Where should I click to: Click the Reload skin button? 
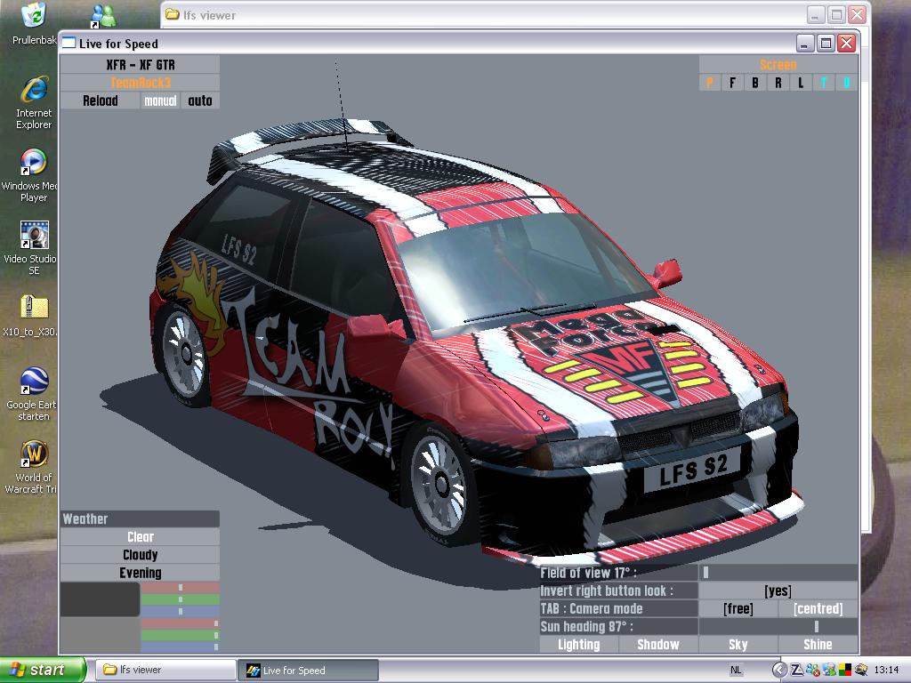[x=100, y=100]
